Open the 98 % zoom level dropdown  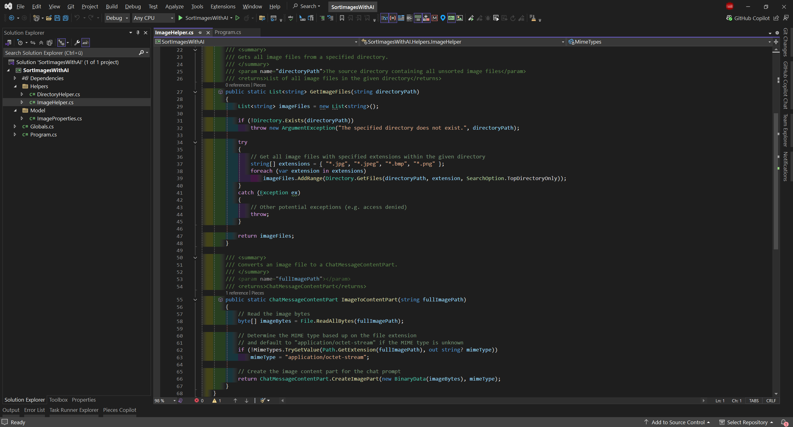(x=165, y=401)
